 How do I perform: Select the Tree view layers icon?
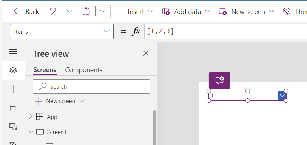(13, 70)
